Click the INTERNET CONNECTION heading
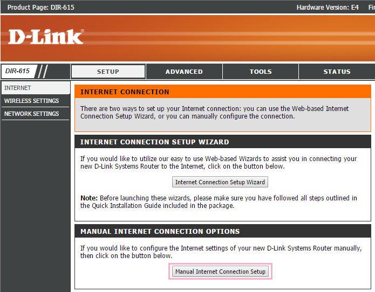Screen dimensions: 375x292 125,92
